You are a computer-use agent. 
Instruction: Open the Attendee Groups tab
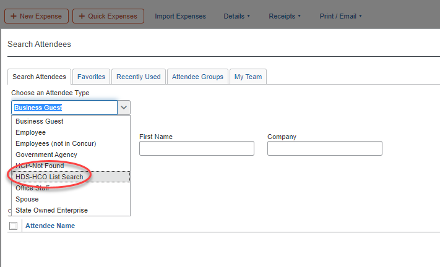pyautogui.click(x=197, y=77)
